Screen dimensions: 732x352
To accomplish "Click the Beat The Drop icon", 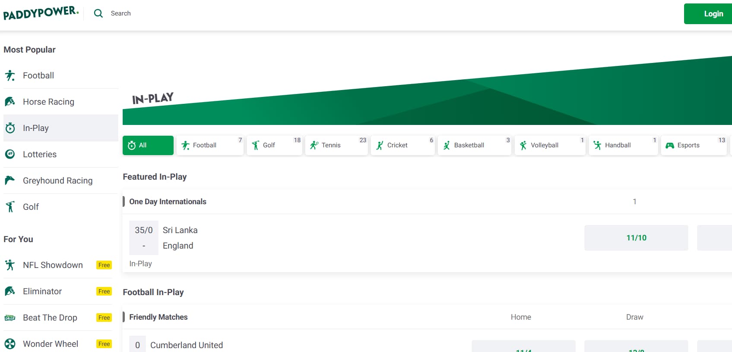I will coord(10,318).
